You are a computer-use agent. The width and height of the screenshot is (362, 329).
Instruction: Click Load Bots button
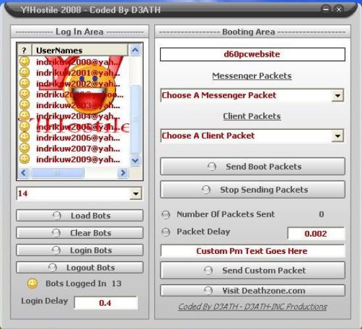click(80, 216)
